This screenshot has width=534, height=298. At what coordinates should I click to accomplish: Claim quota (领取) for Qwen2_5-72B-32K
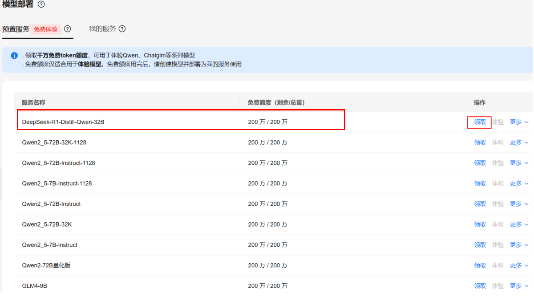click(x=480, y=225)
